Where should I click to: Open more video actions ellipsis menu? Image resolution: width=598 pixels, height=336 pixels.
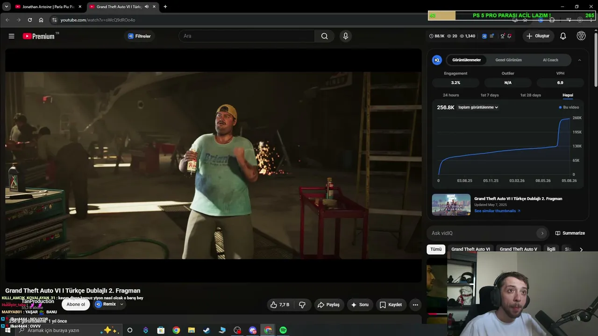(415, 305)
